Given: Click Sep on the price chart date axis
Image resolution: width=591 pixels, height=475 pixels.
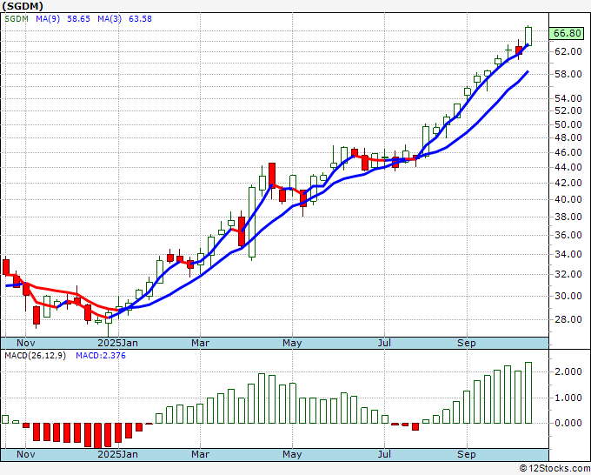Looking at the screenshot, I should (467, 343).
